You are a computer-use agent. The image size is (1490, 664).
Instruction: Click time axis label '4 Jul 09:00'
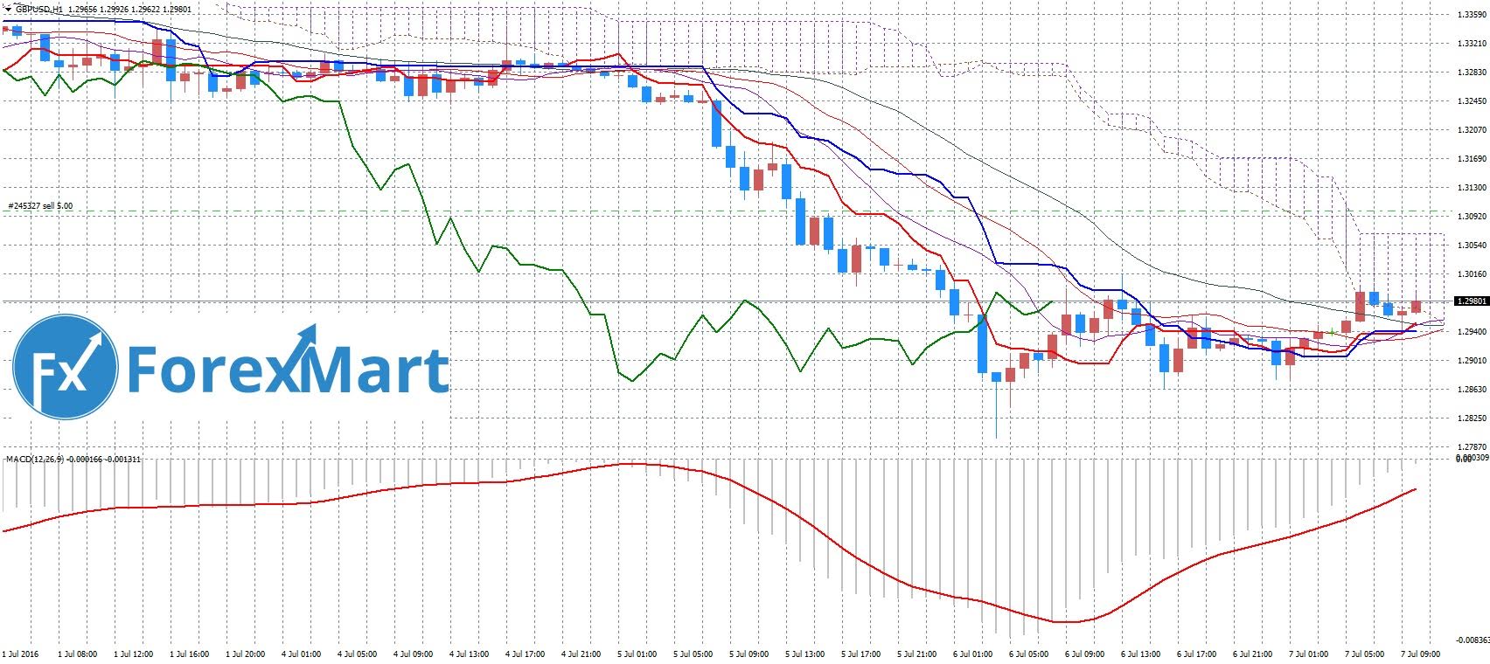(413, 654)
